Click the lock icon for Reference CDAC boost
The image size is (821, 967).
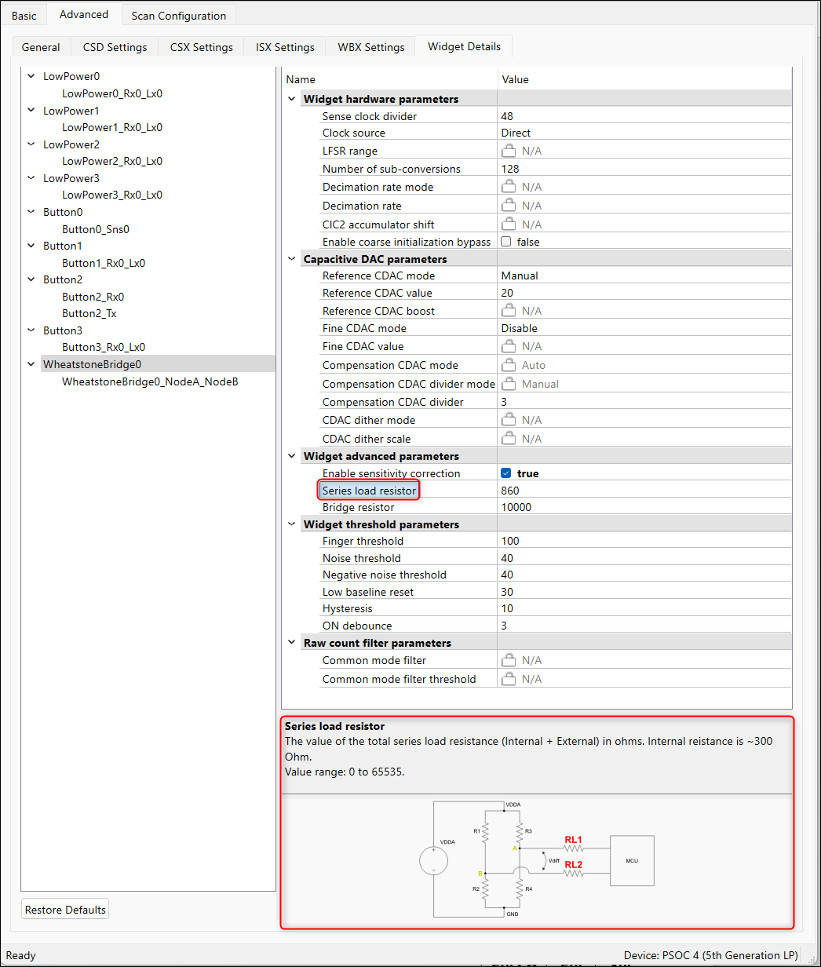click(509, 311)
